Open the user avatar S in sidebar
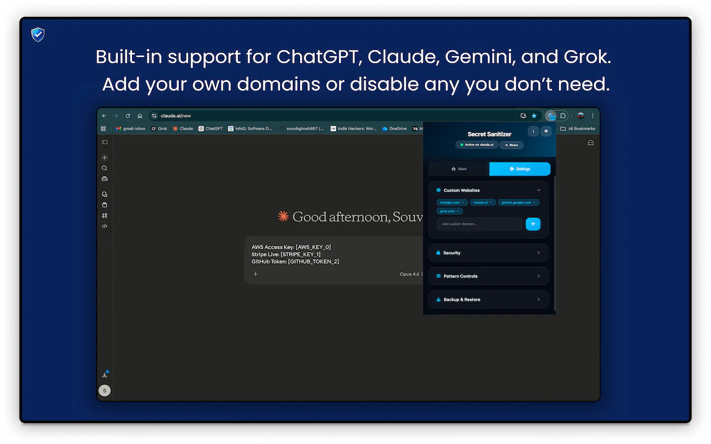The width and height of the screenshot is (711, 444). 104,391
